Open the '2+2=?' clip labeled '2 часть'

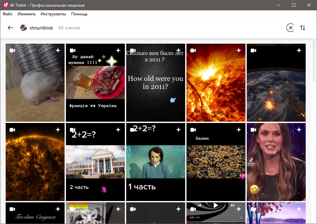[96, 162]
